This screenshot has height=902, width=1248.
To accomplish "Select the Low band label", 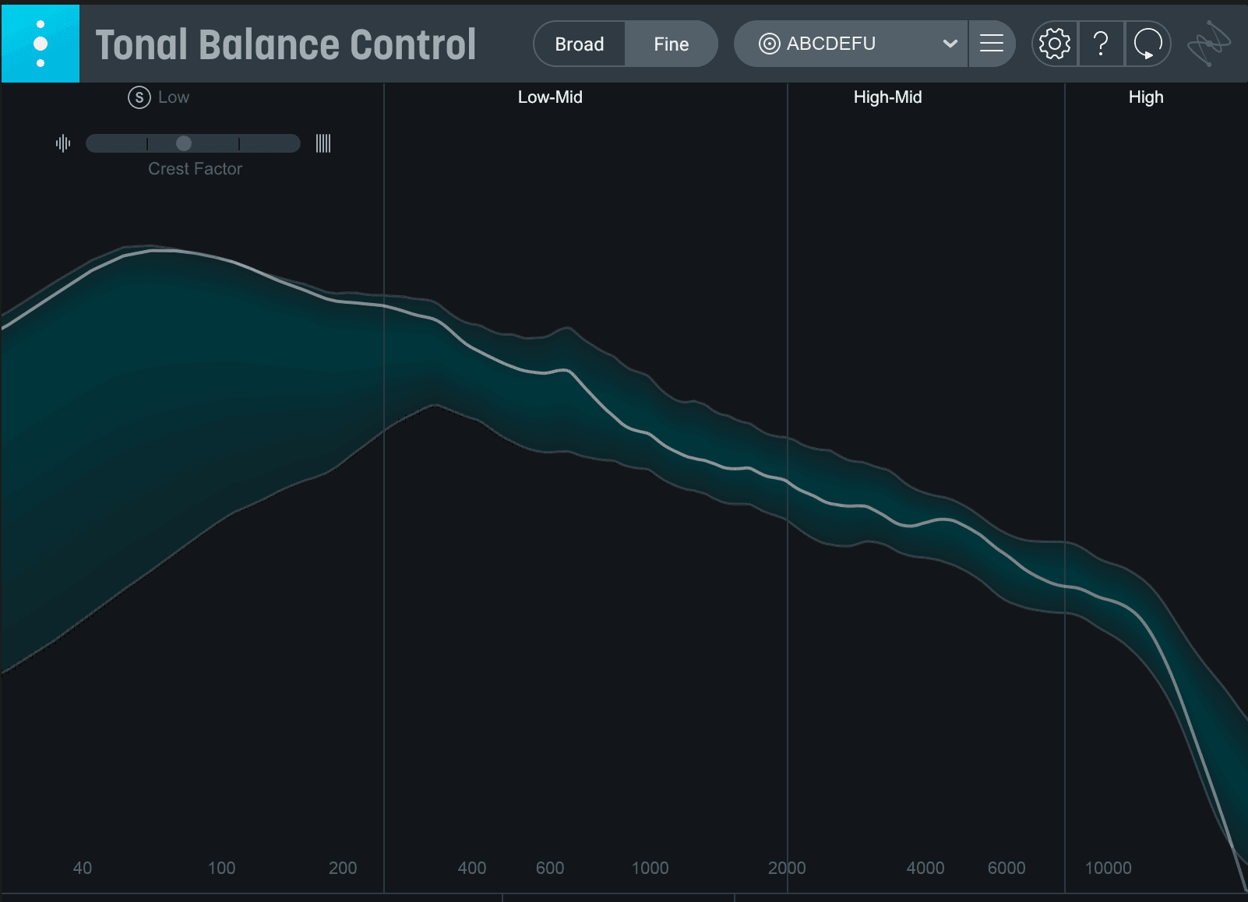I will coord(174,97).
